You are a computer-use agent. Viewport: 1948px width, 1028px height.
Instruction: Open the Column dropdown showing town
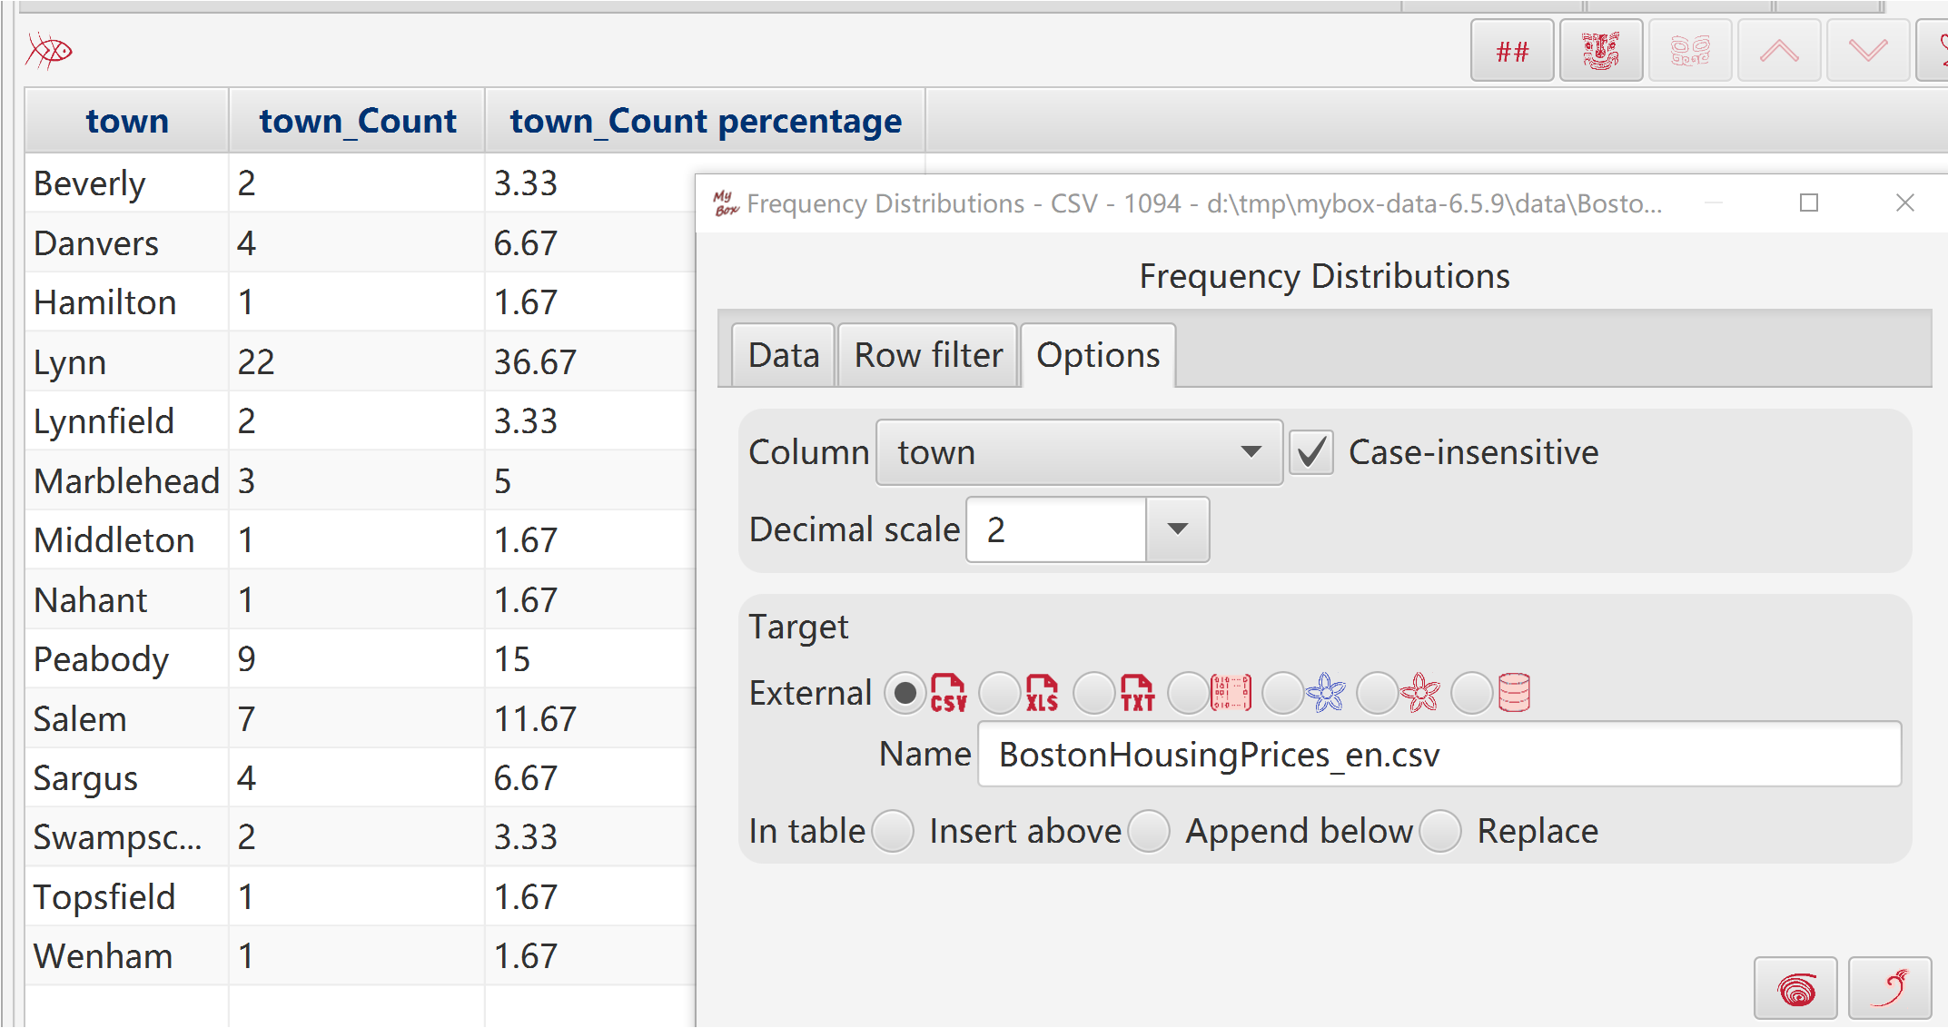point(1079,452)
